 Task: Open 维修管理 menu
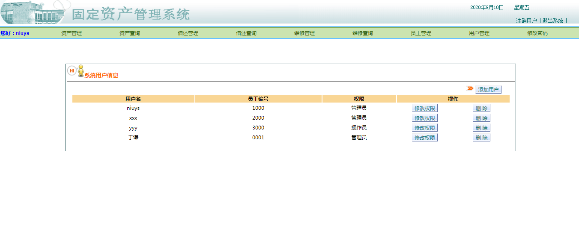pyautogui.click(x=304, y=33)
